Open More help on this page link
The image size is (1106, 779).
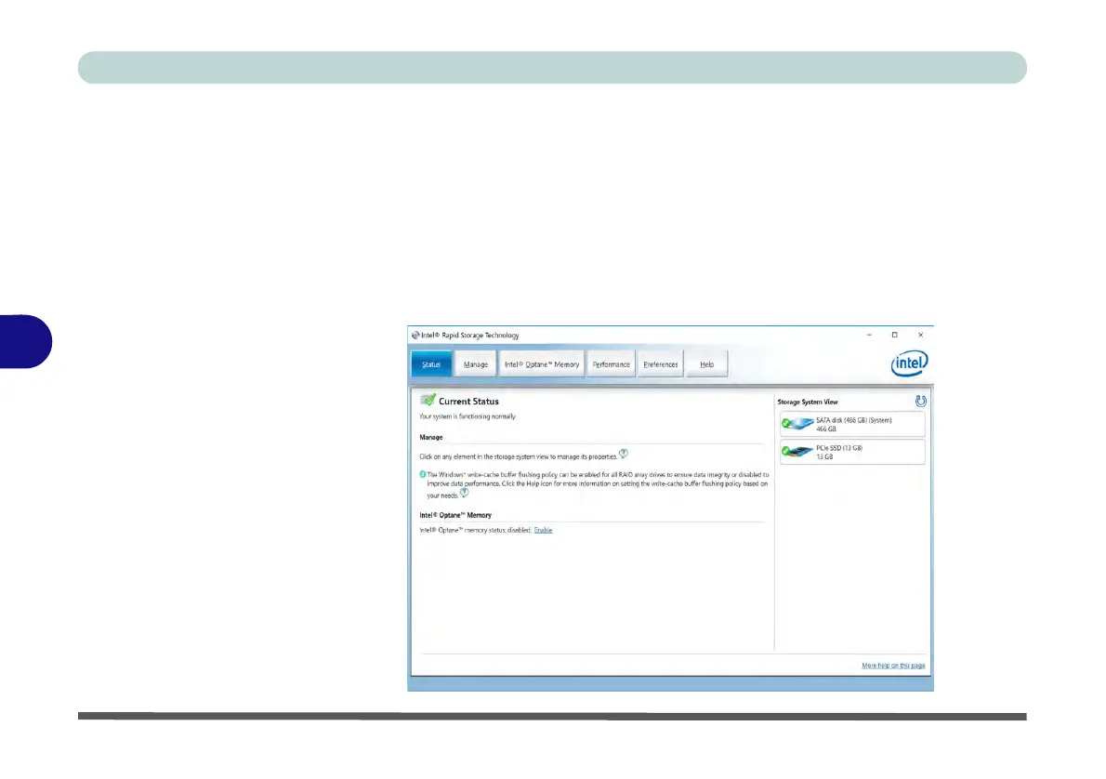[x=893, y=666]
